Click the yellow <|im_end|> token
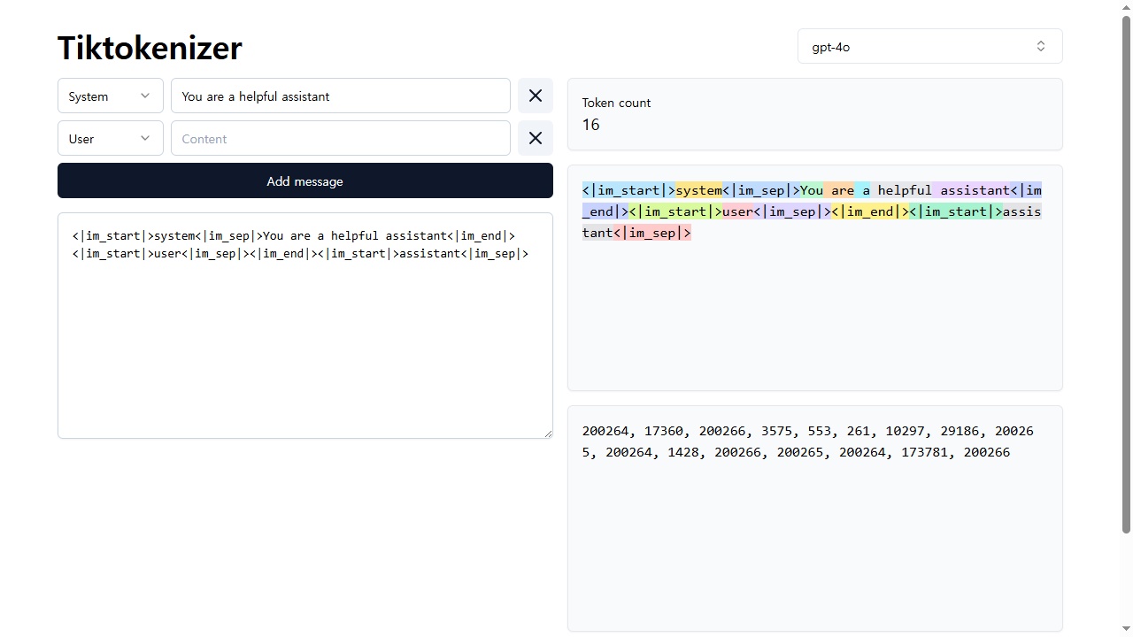The image size is (1133, 637). pyautogui.click(x=870, y=211)
